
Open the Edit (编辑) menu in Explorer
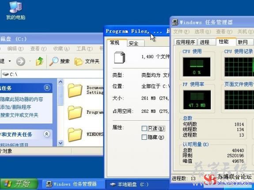pyautogui.click(x=15, y=48)
